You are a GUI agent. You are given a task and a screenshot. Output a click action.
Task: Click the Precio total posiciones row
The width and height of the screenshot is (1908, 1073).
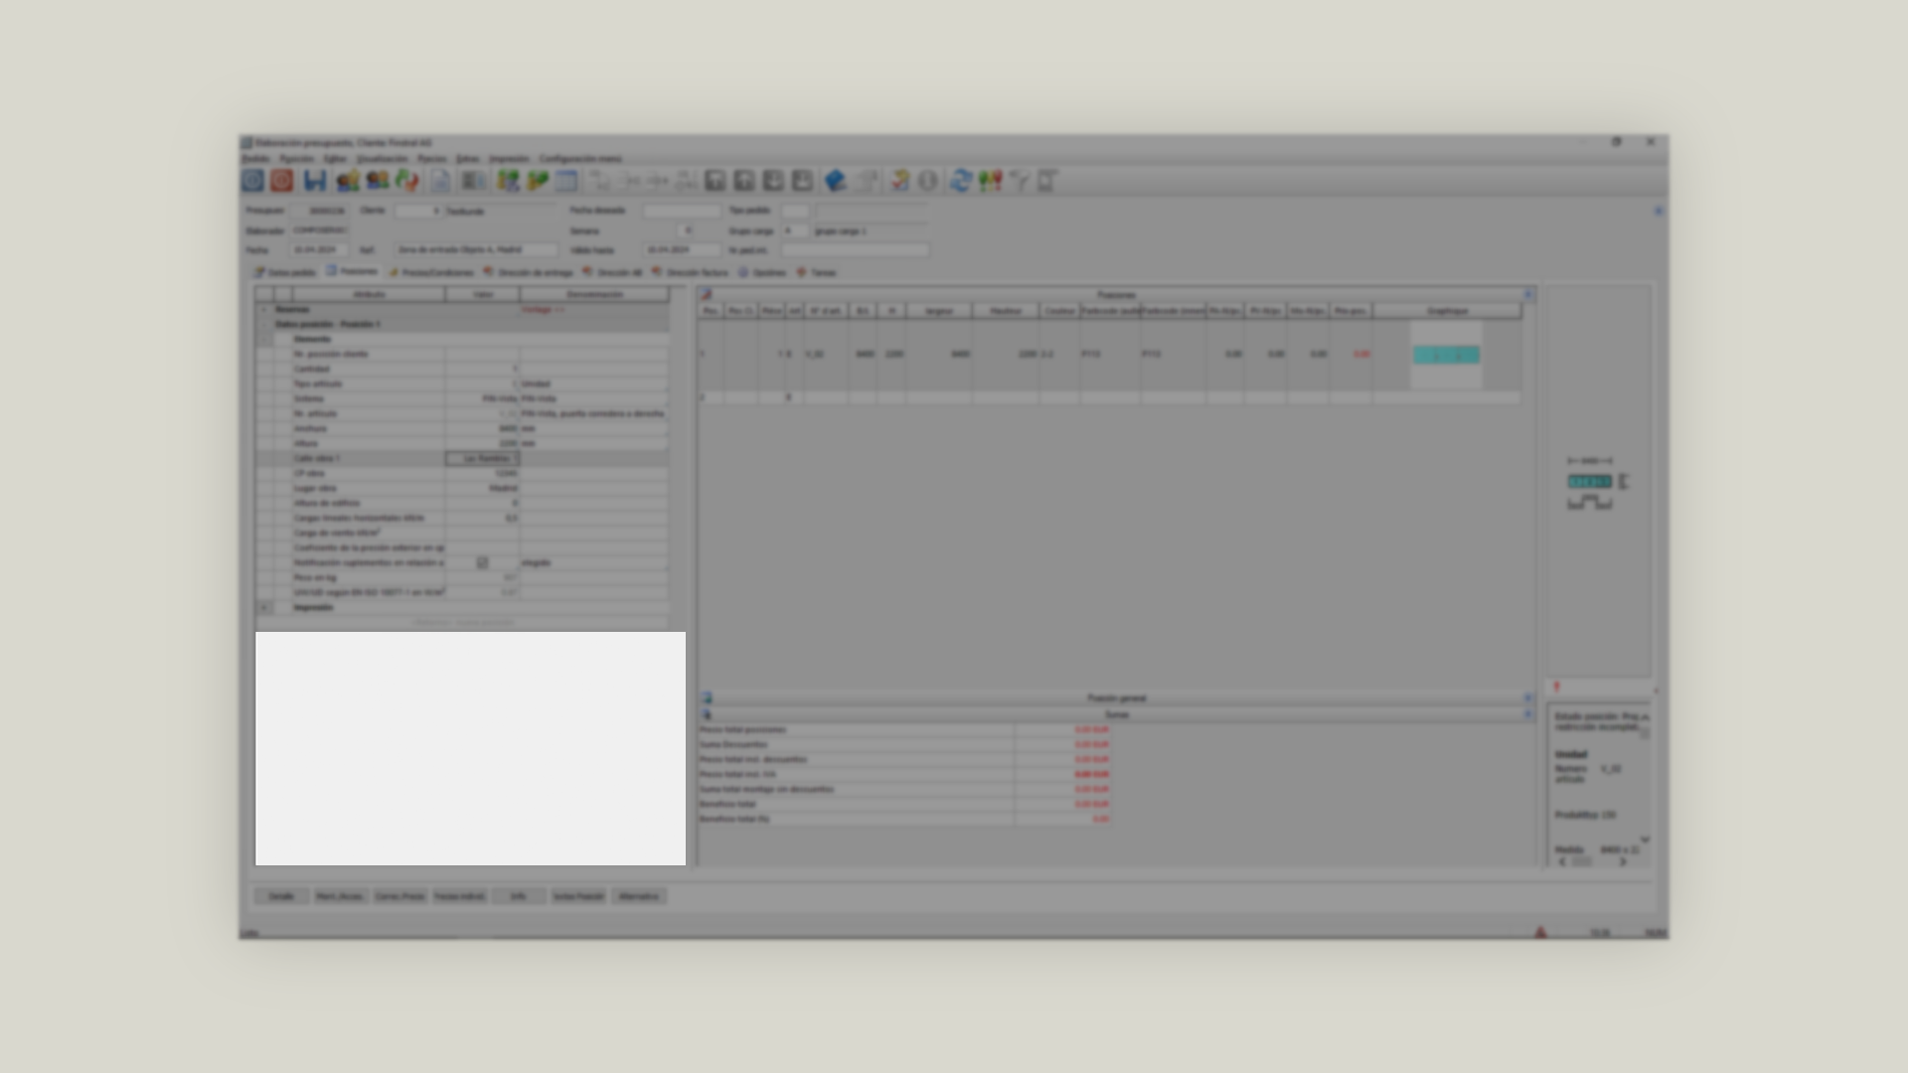point(904,730)
